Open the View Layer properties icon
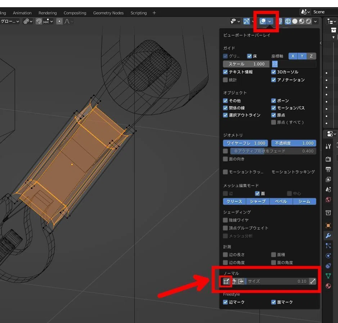The height and width of the screenshot is (323, 338). tap(328, 179)
